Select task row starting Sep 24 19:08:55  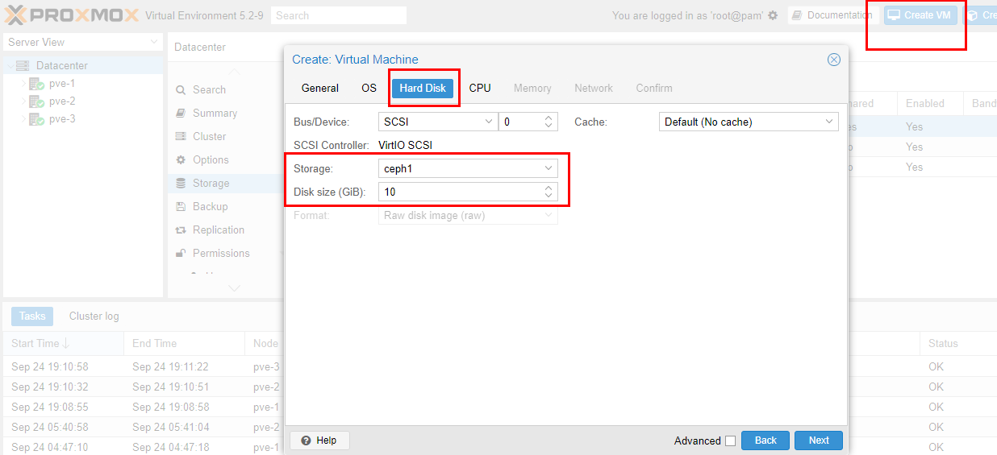(500, 407)
